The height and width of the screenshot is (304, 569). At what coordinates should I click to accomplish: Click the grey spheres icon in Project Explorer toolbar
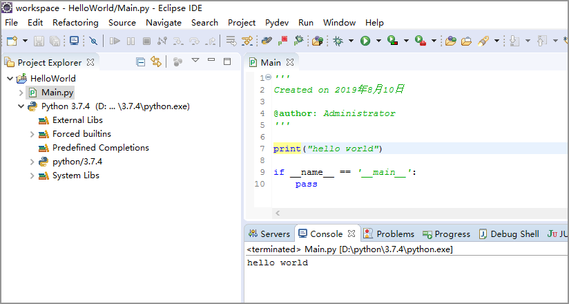[x=177, y=61]
